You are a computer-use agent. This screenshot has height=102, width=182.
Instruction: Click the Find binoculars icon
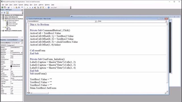coord(19,7)
